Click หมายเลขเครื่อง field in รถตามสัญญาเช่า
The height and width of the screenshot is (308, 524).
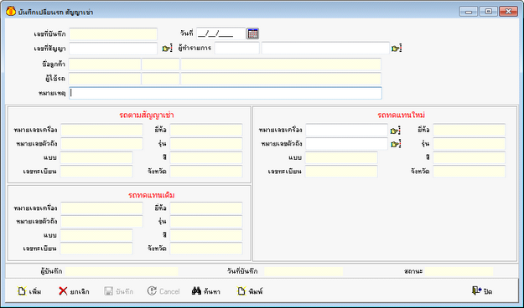pos(101,130)
